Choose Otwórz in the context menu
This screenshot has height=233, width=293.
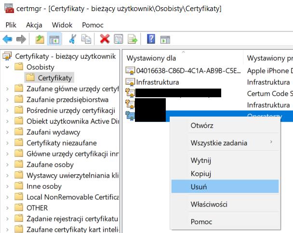(x=225, y=126)
